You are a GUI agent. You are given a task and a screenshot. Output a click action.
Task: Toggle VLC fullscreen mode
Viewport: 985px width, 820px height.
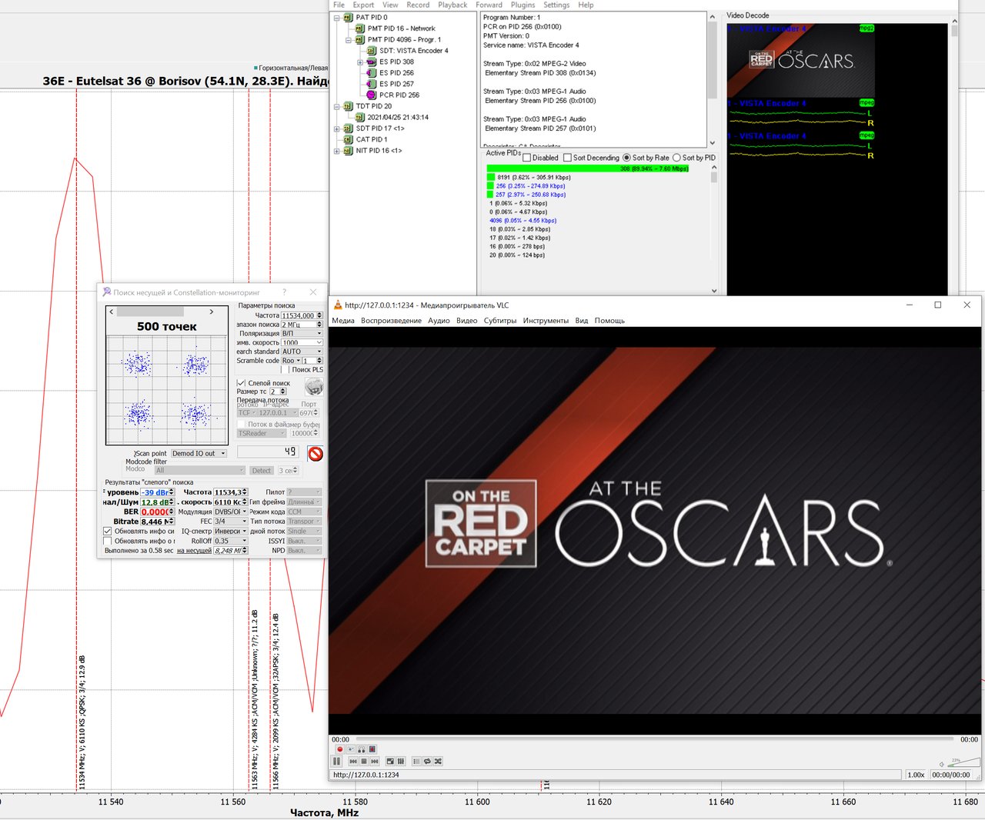tap(390, 762)
